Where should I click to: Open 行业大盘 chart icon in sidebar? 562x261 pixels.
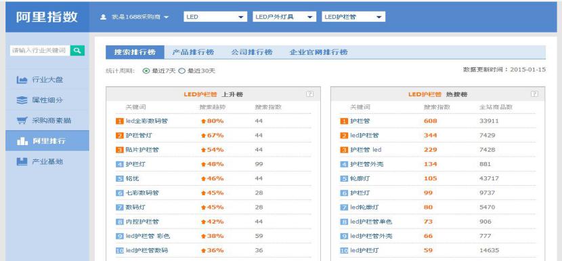coord(22,80)
